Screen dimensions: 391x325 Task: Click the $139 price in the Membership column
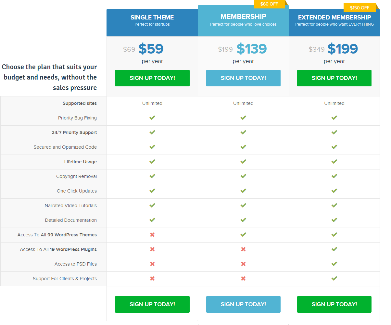pos(252,48)
